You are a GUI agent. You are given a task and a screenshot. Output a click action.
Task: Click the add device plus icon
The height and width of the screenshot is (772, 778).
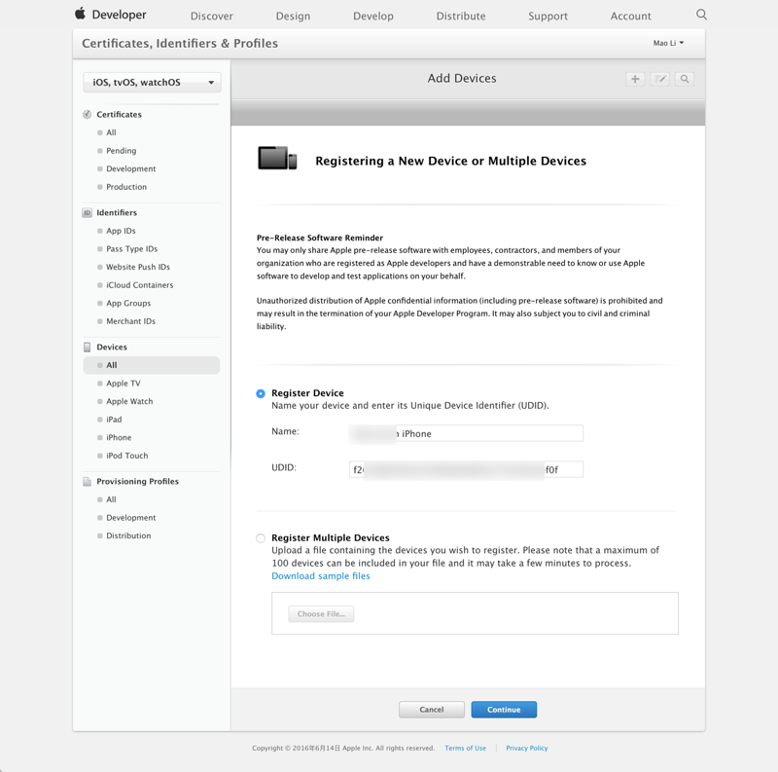635,79
